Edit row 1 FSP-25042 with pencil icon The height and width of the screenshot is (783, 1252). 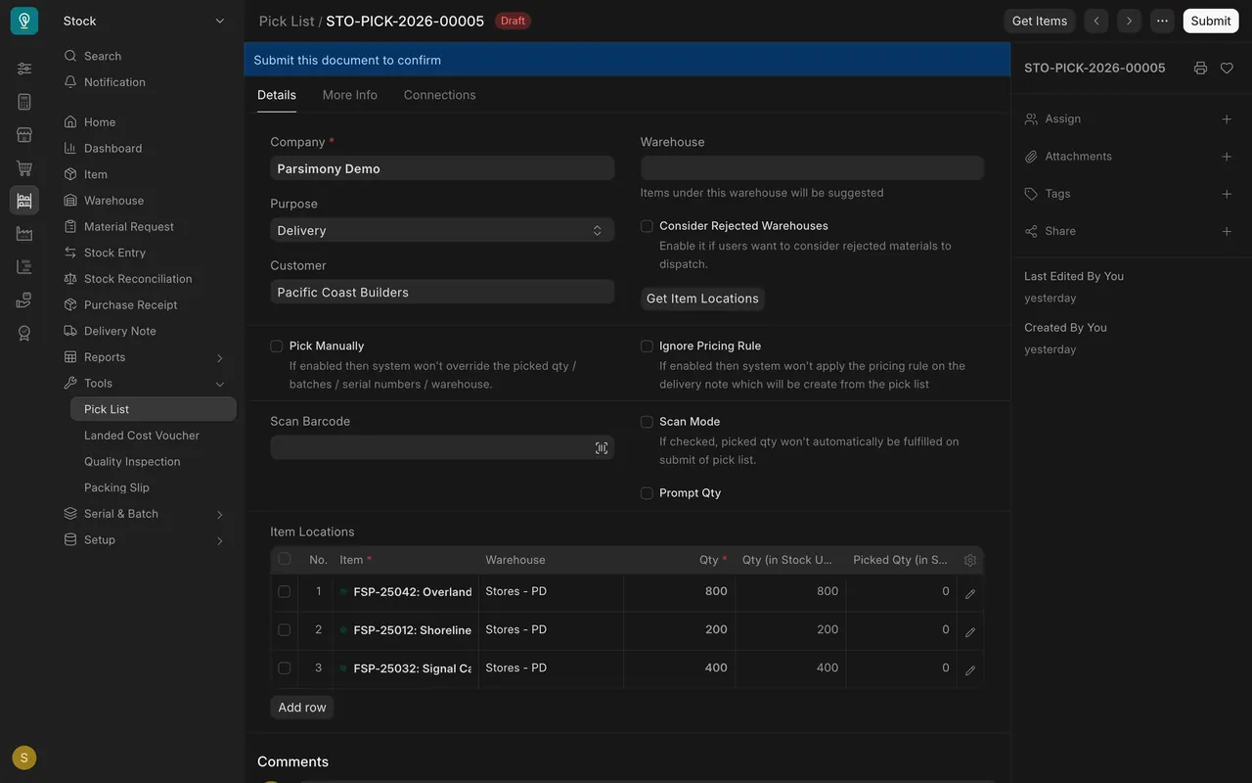click(970, 594)
